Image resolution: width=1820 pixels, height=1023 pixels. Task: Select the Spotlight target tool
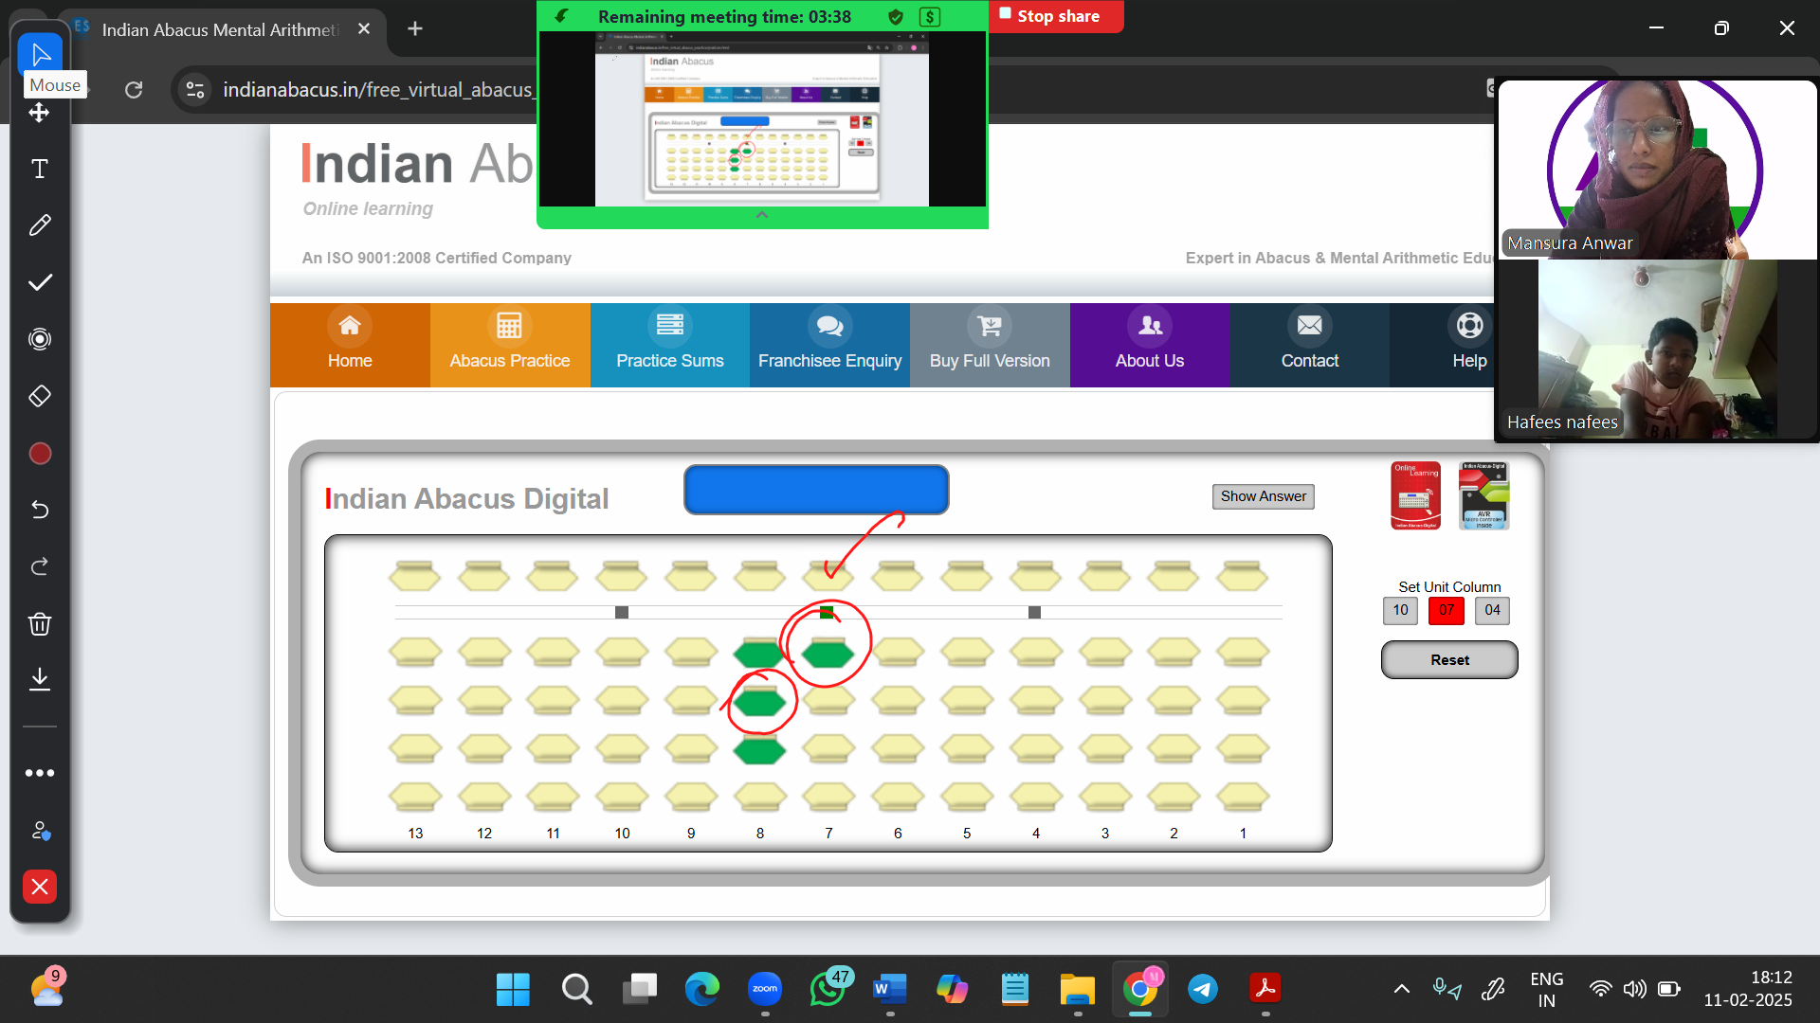40,339
